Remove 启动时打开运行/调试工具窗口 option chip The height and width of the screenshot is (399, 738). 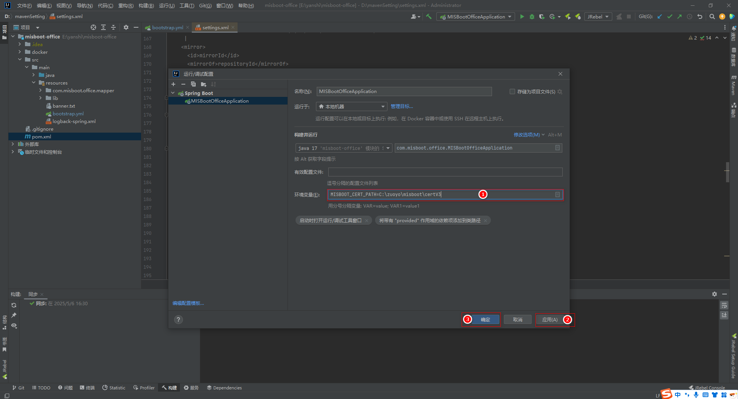367,221
